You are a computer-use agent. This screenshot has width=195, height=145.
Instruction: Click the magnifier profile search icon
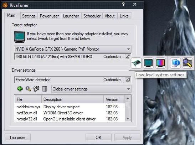[28, 89]
